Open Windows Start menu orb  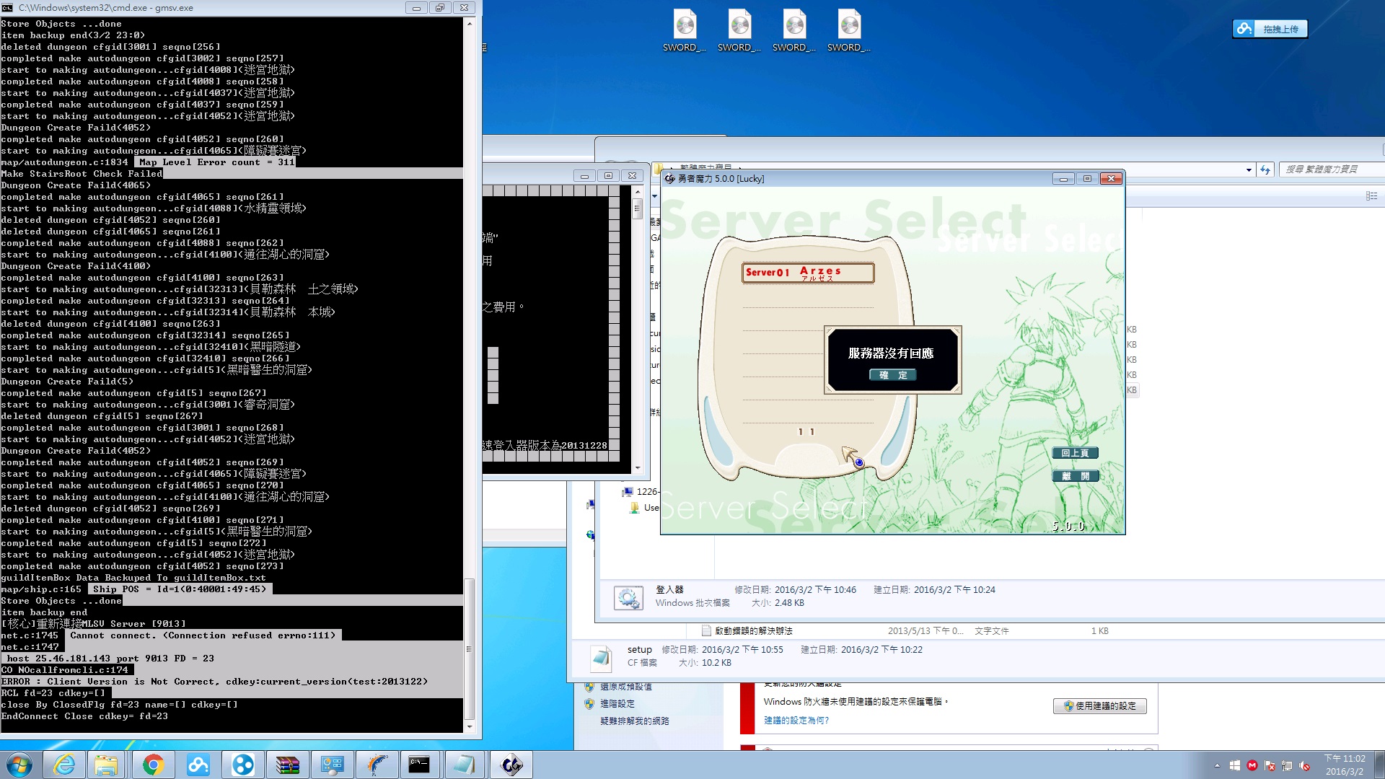click(19, 765)
